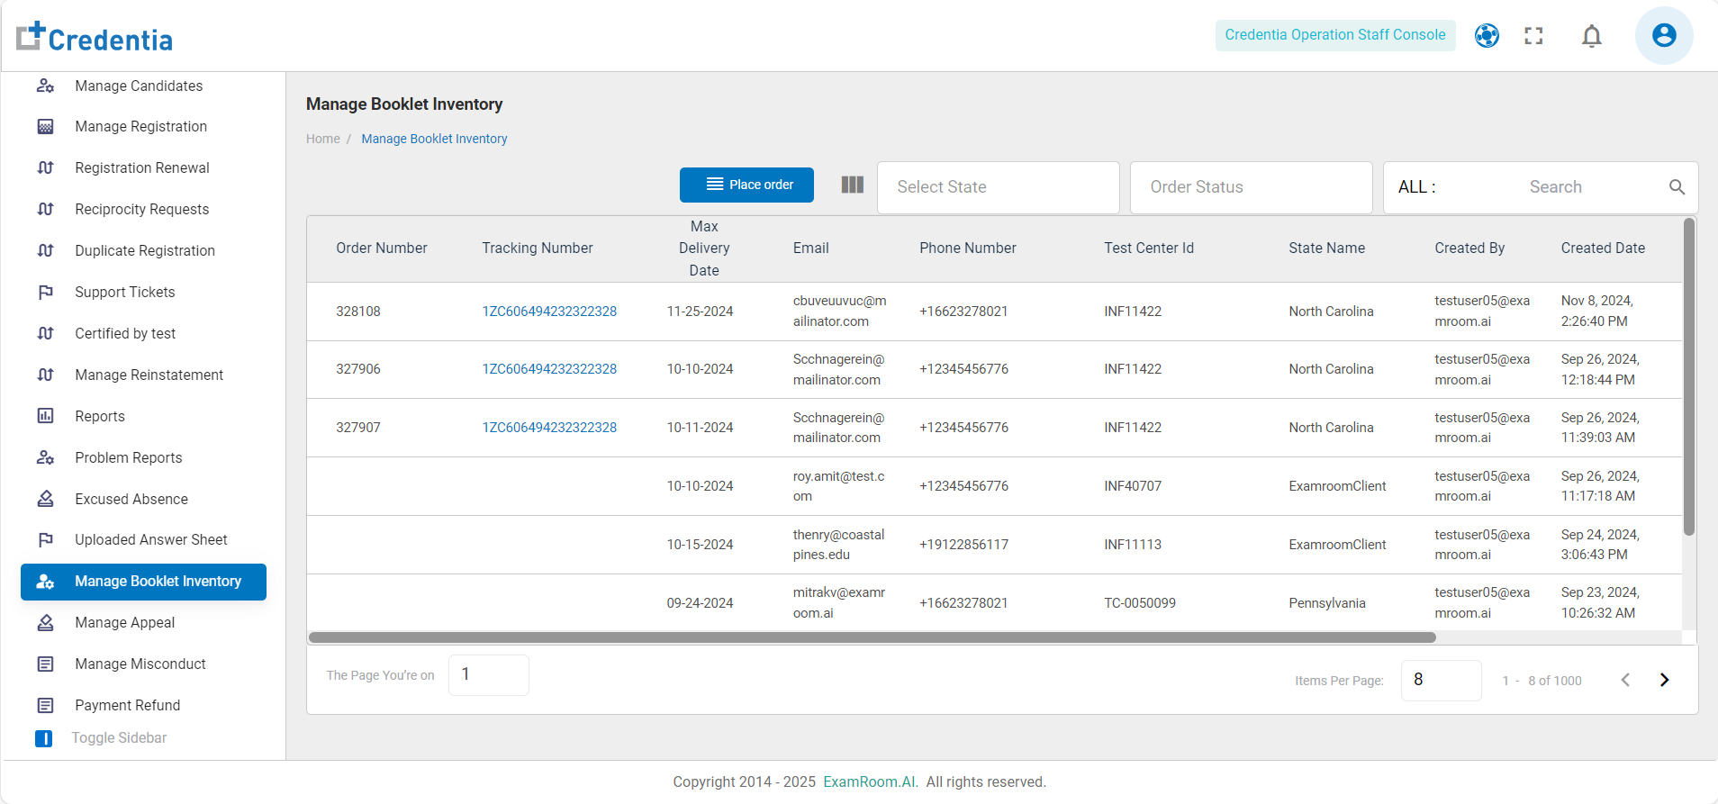Image resolution: width=1718 pixels, height=804 pixels.
Task: Click the Manage Reinstatement sidebar icon
Action: coord(45,375)
